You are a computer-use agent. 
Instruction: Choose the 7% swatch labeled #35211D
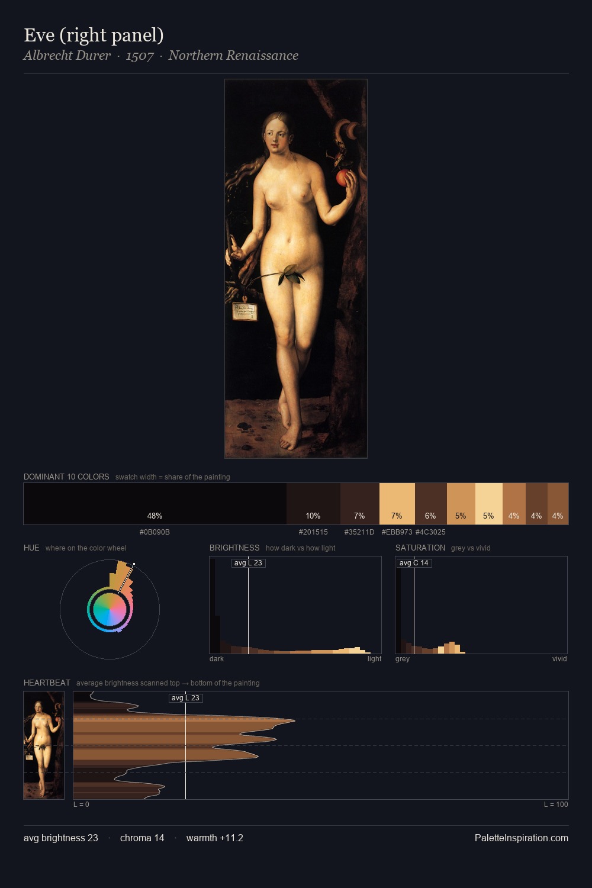pyautogui.click(x=359, y=504)
